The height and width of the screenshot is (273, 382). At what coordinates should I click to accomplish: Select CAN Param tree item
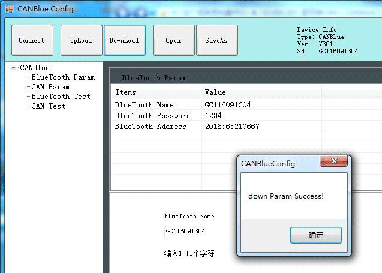(50, 87)
